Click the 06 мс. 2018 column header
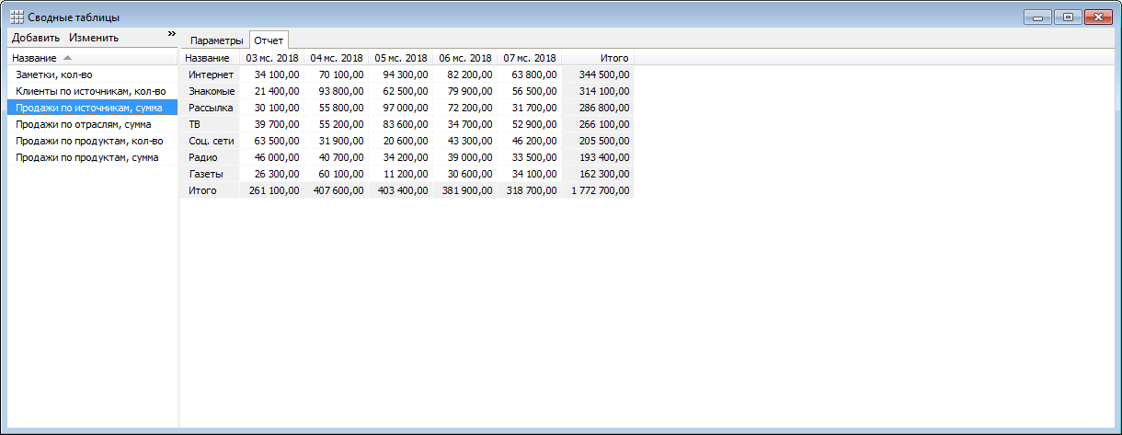 (465, 58)
